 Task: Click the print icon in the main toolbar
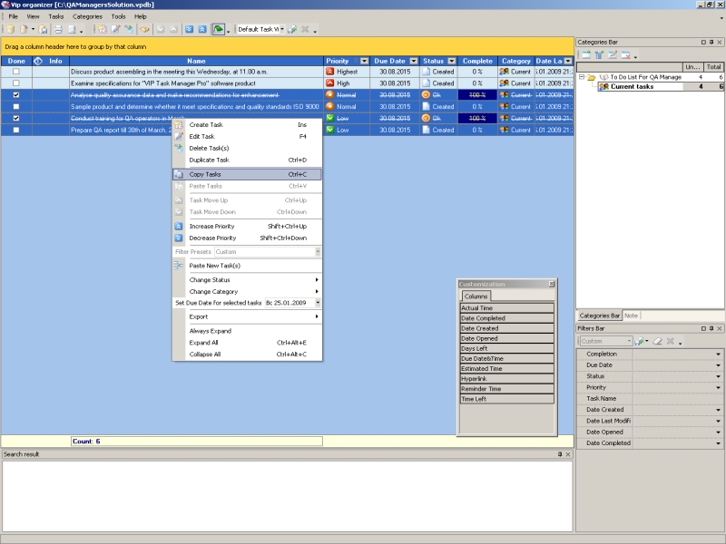point(57,29)
